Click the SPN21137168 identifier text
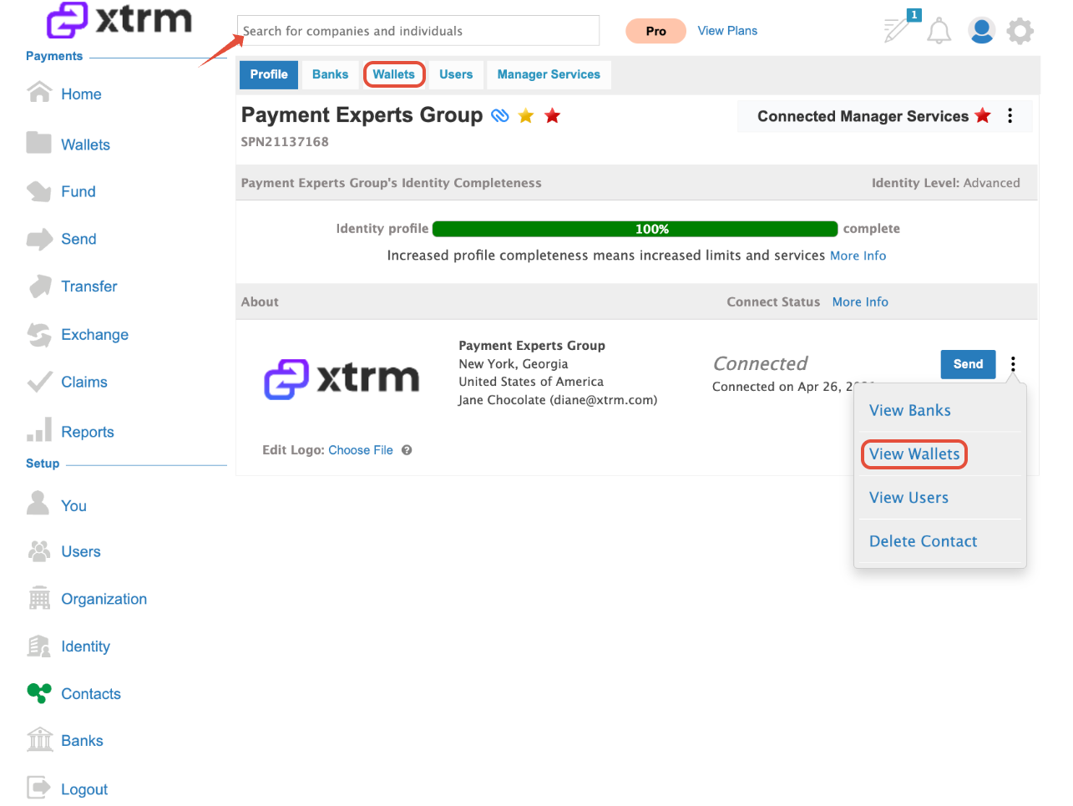 tap(285, 142)
